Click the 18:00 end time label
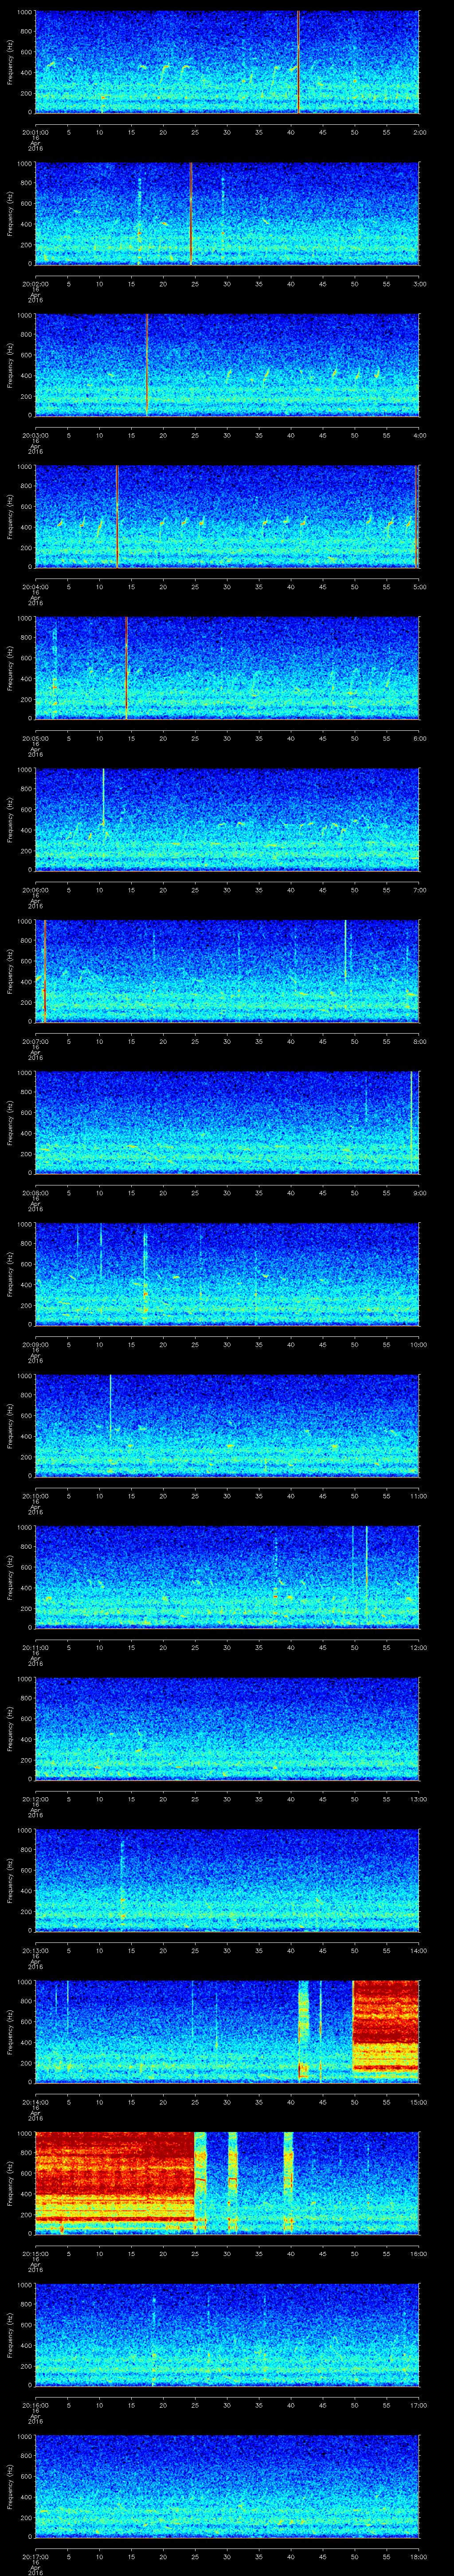The height and width of the screenshot is (2576, 454). pos(418,2556)
